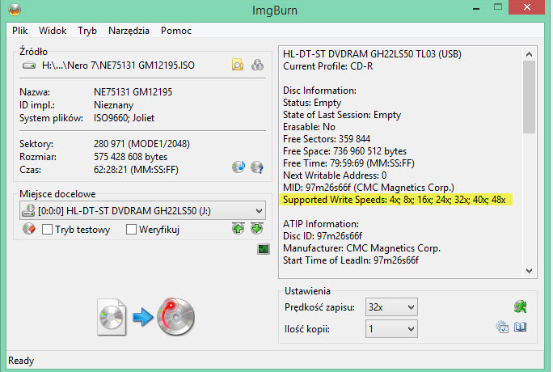553x372 pixels.
Task: Click the MID: 97m26s66f line
Action: (x=368, y=188)
